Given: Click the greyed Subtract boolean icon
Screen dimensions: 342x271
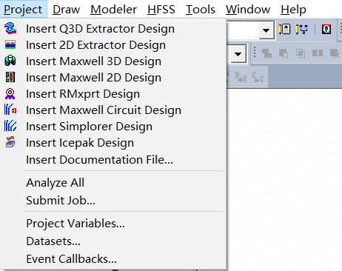Looking at the screenshot, I should [284, 53].
